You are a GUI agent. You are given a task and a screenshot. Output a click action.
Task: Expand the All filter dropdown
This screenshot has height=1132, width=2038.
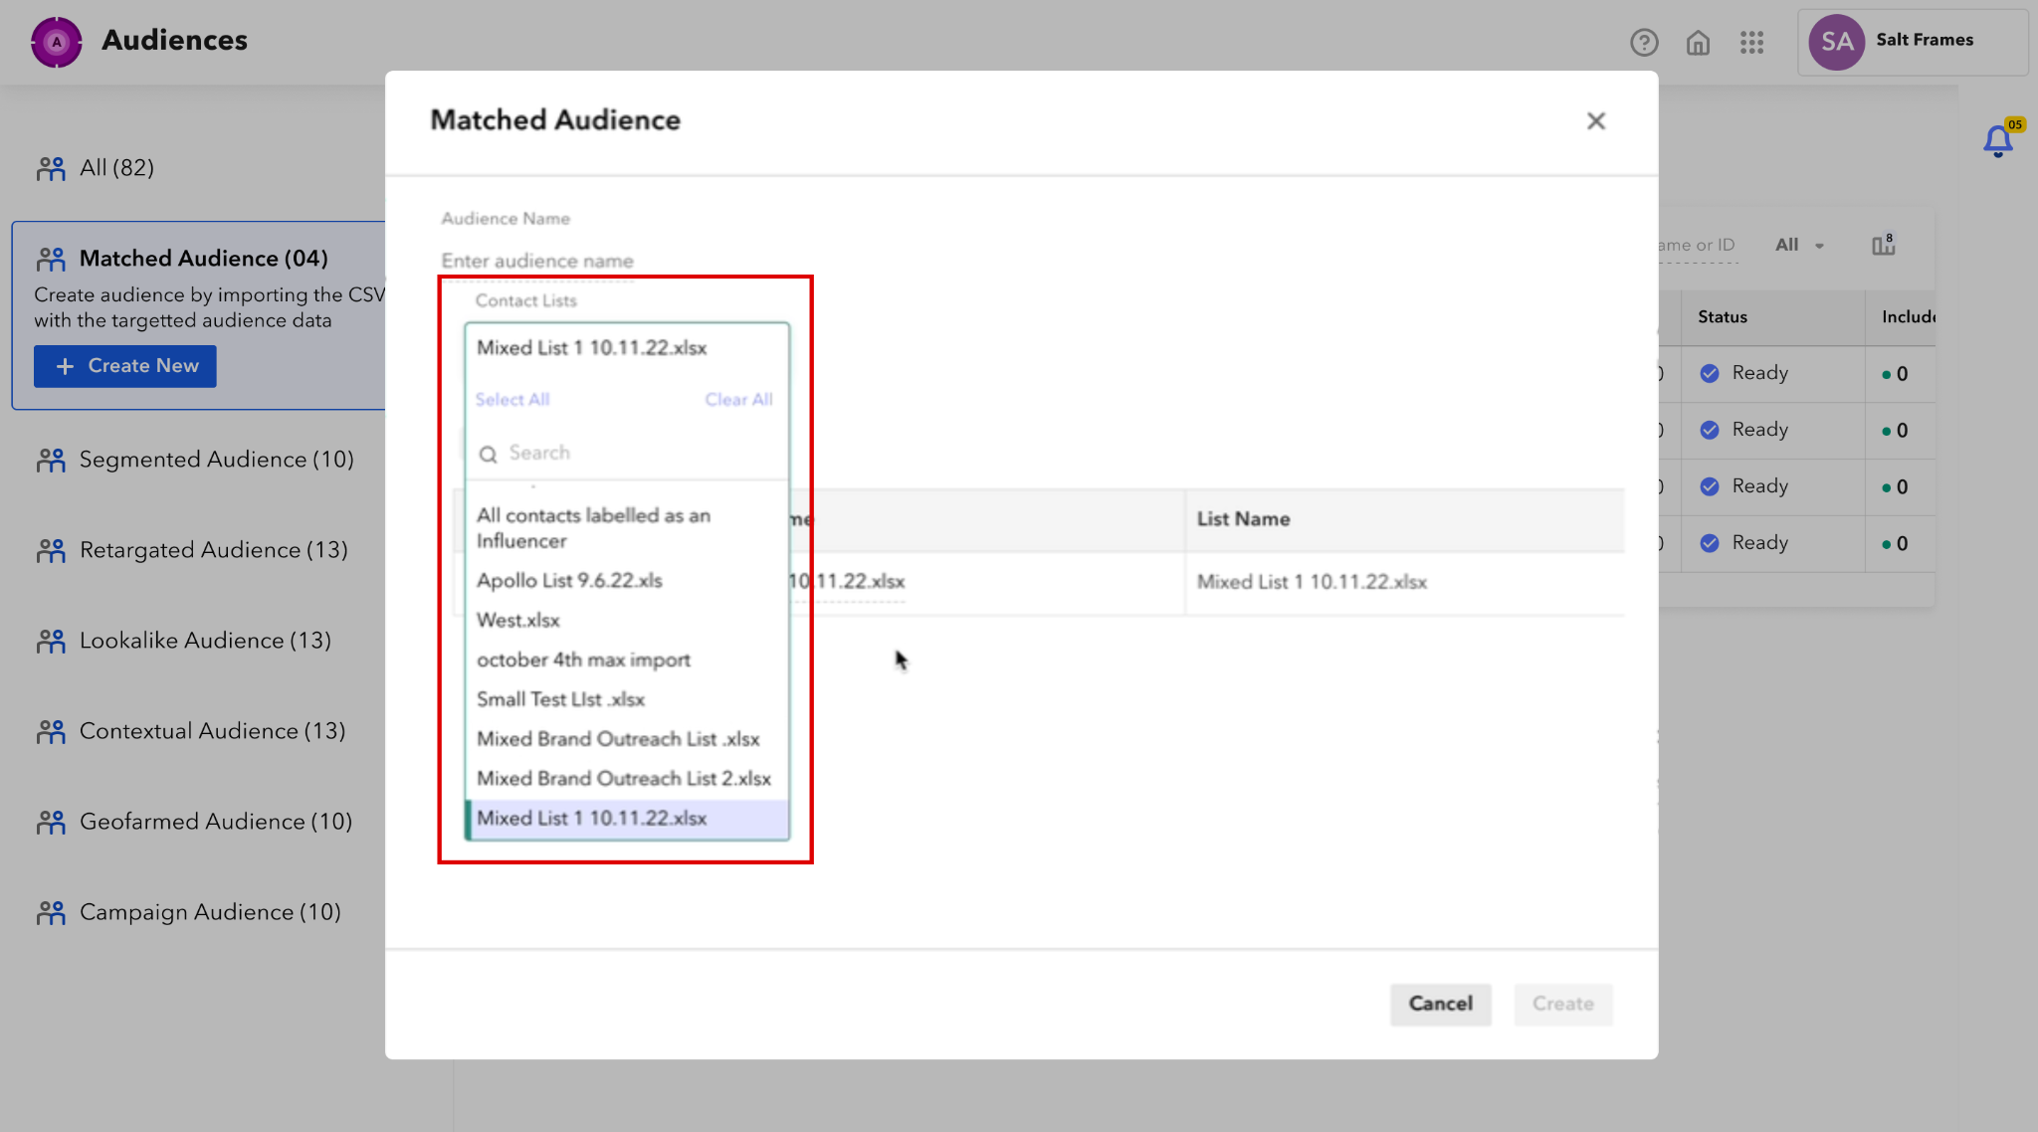pyautogui.click(x=1799, y=245)
